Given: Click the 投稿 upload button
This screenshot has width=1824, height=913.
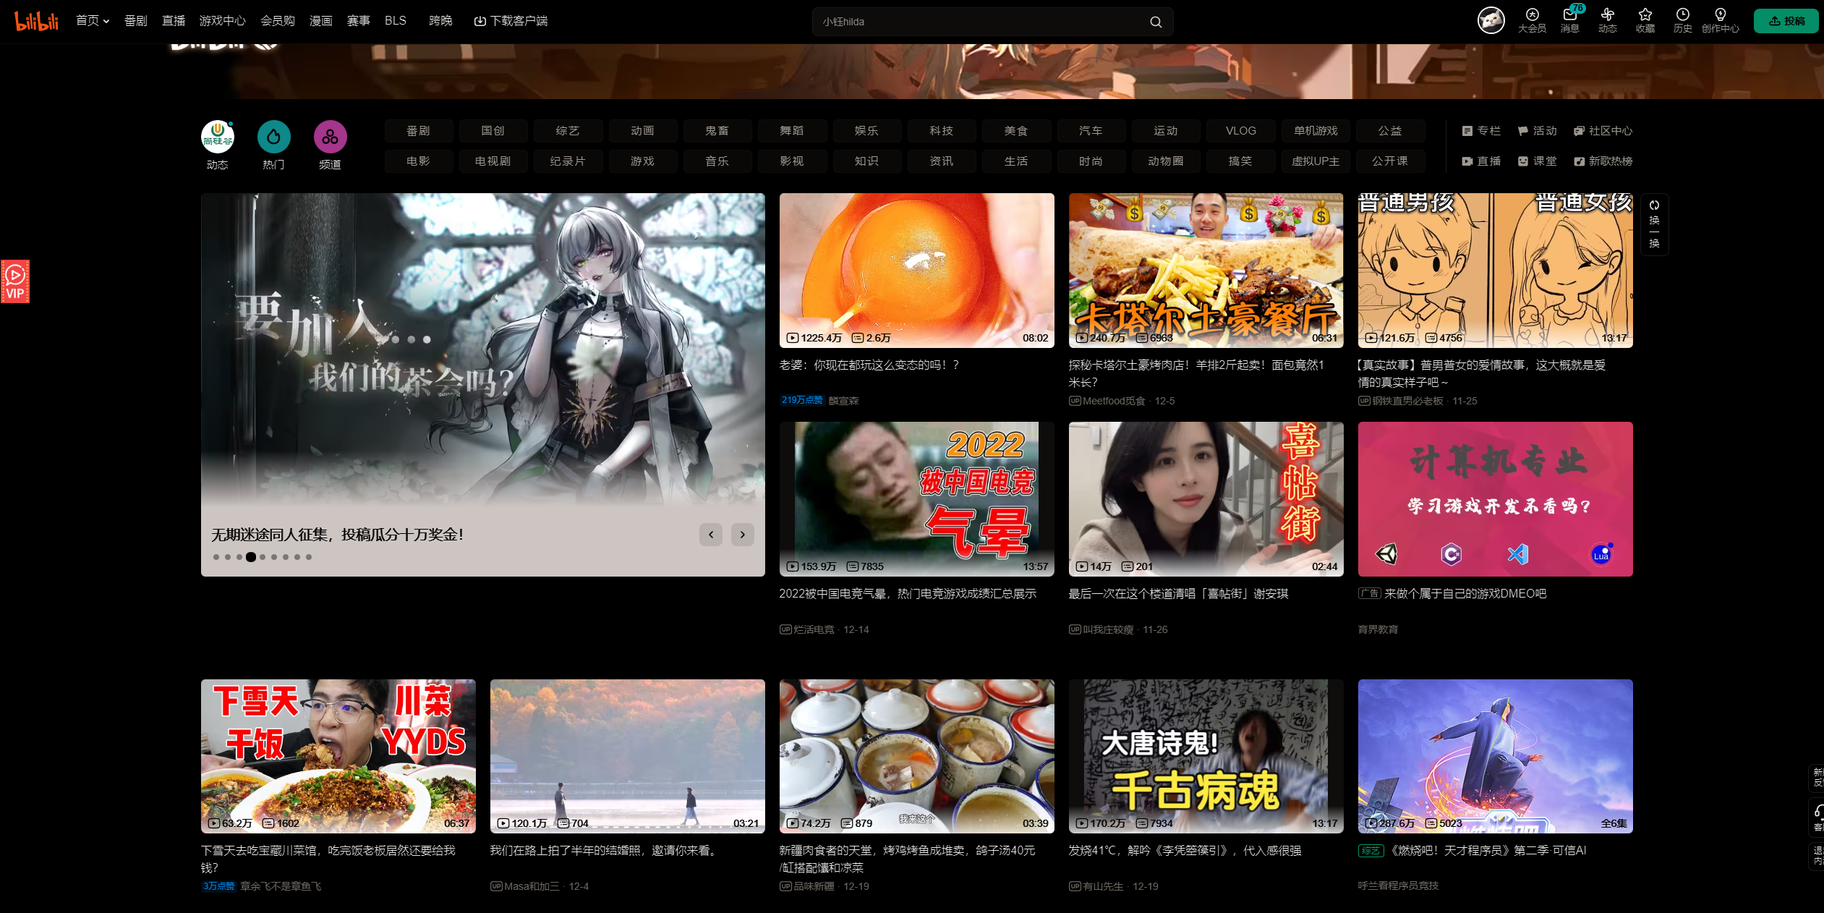Looking at the screenshot, I should [1786, 21].
